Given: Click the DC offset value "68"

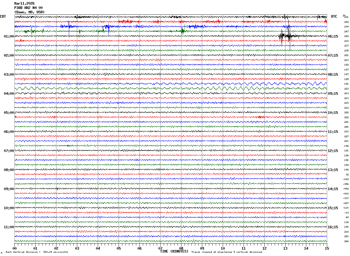Looking at the screenshot, I should 347,218.
